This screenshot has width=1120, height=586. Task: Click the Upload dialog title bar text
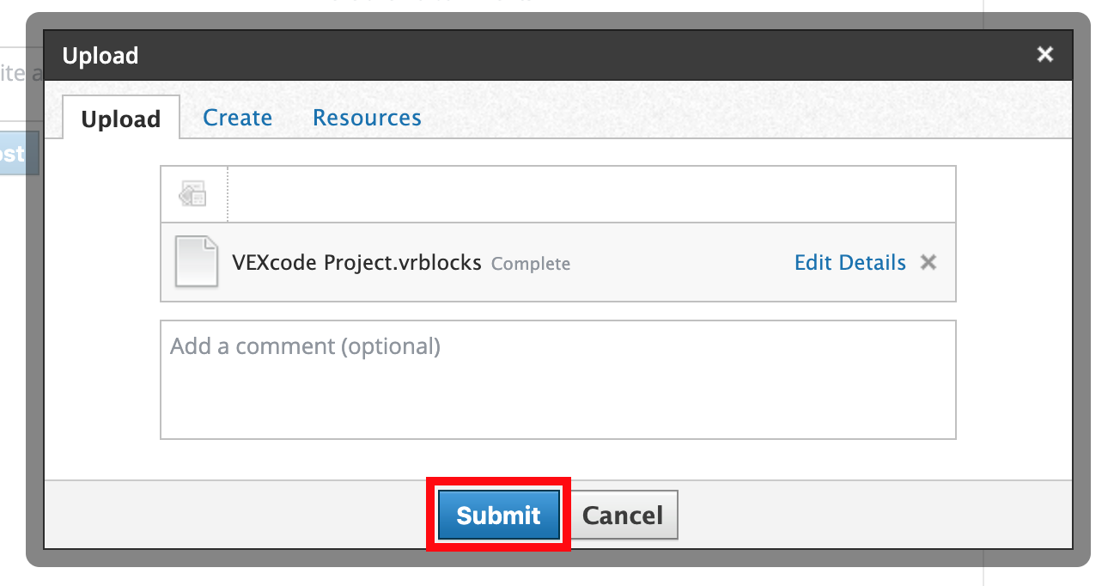tap(100, 56)
